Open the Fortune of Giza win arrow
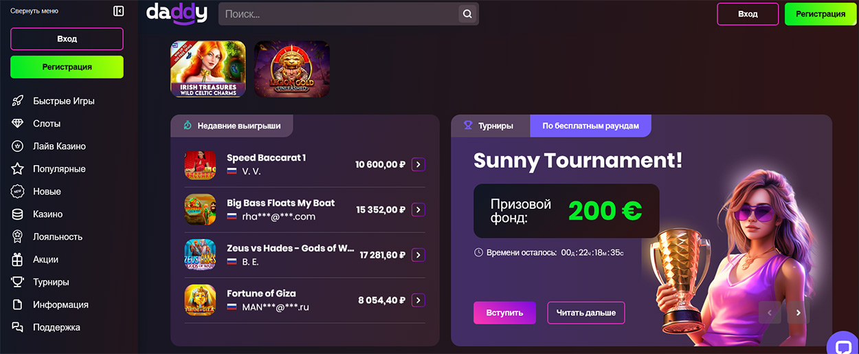Screen dimensions: 859x354 click(418, 300)
